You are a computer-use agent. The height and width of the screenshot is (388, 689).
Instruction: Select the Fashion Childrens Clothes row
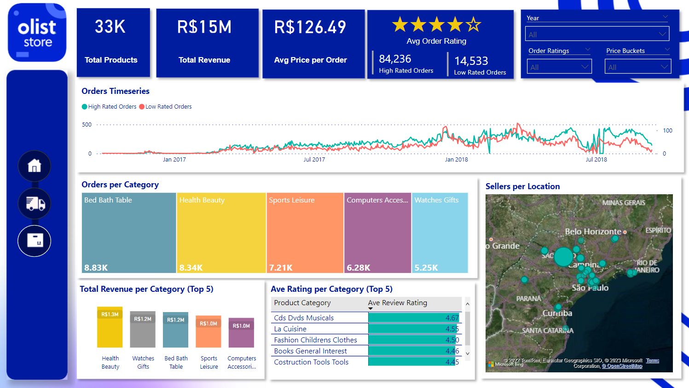coord(366,340)
